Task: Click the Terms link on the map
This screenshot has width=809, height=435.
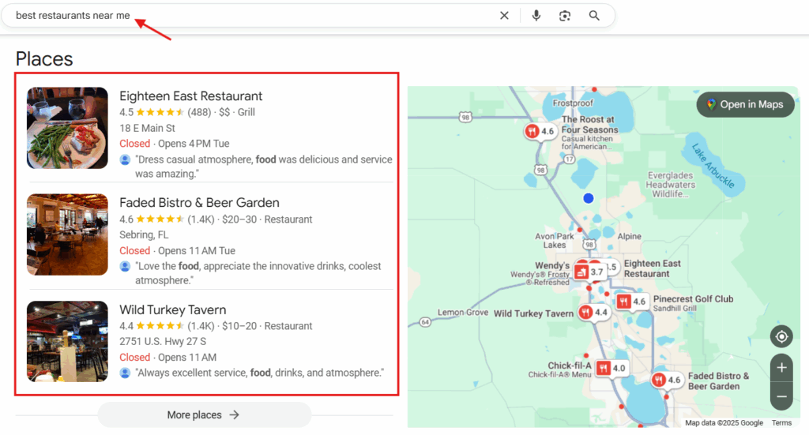Action: pyautogui.click(x=781, y=422)
